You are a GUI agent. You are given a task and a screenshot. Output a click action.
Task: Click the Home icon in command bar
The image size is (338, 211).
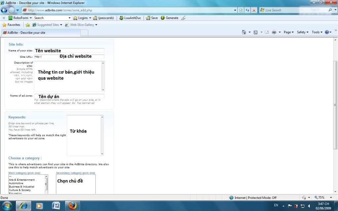click(244, 32)
